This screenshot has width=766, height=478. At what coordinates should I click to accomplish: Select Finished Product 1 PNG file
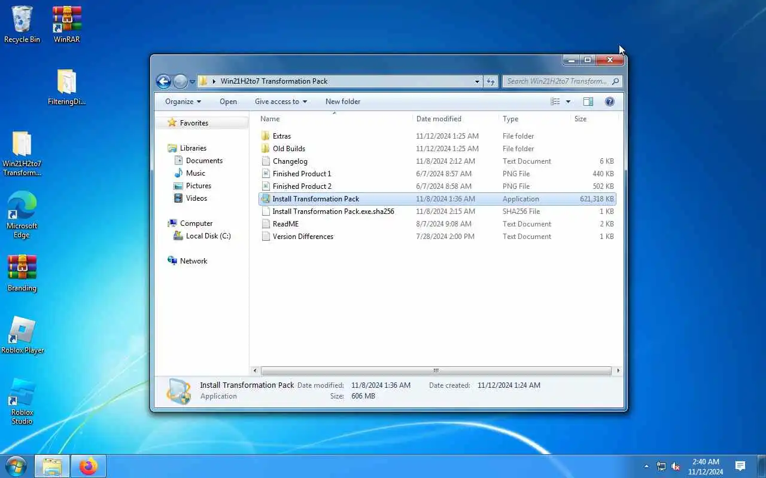pyautogui.click(x=437, y=174)
